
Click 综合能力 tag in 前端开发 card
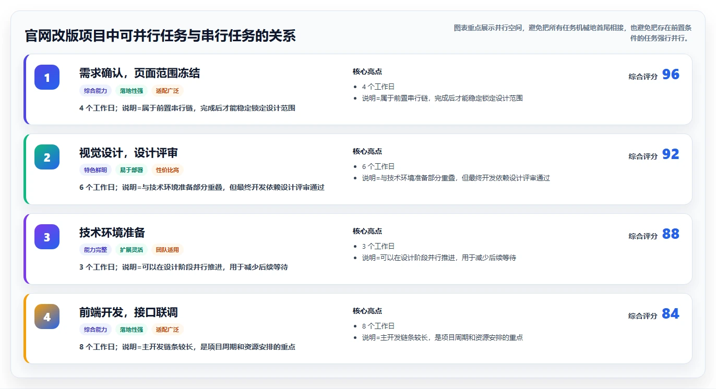click(96, 330)
